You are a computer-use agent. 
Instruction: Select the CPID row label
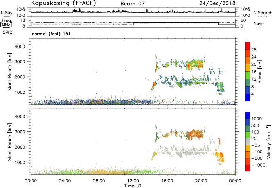(7, 32)
